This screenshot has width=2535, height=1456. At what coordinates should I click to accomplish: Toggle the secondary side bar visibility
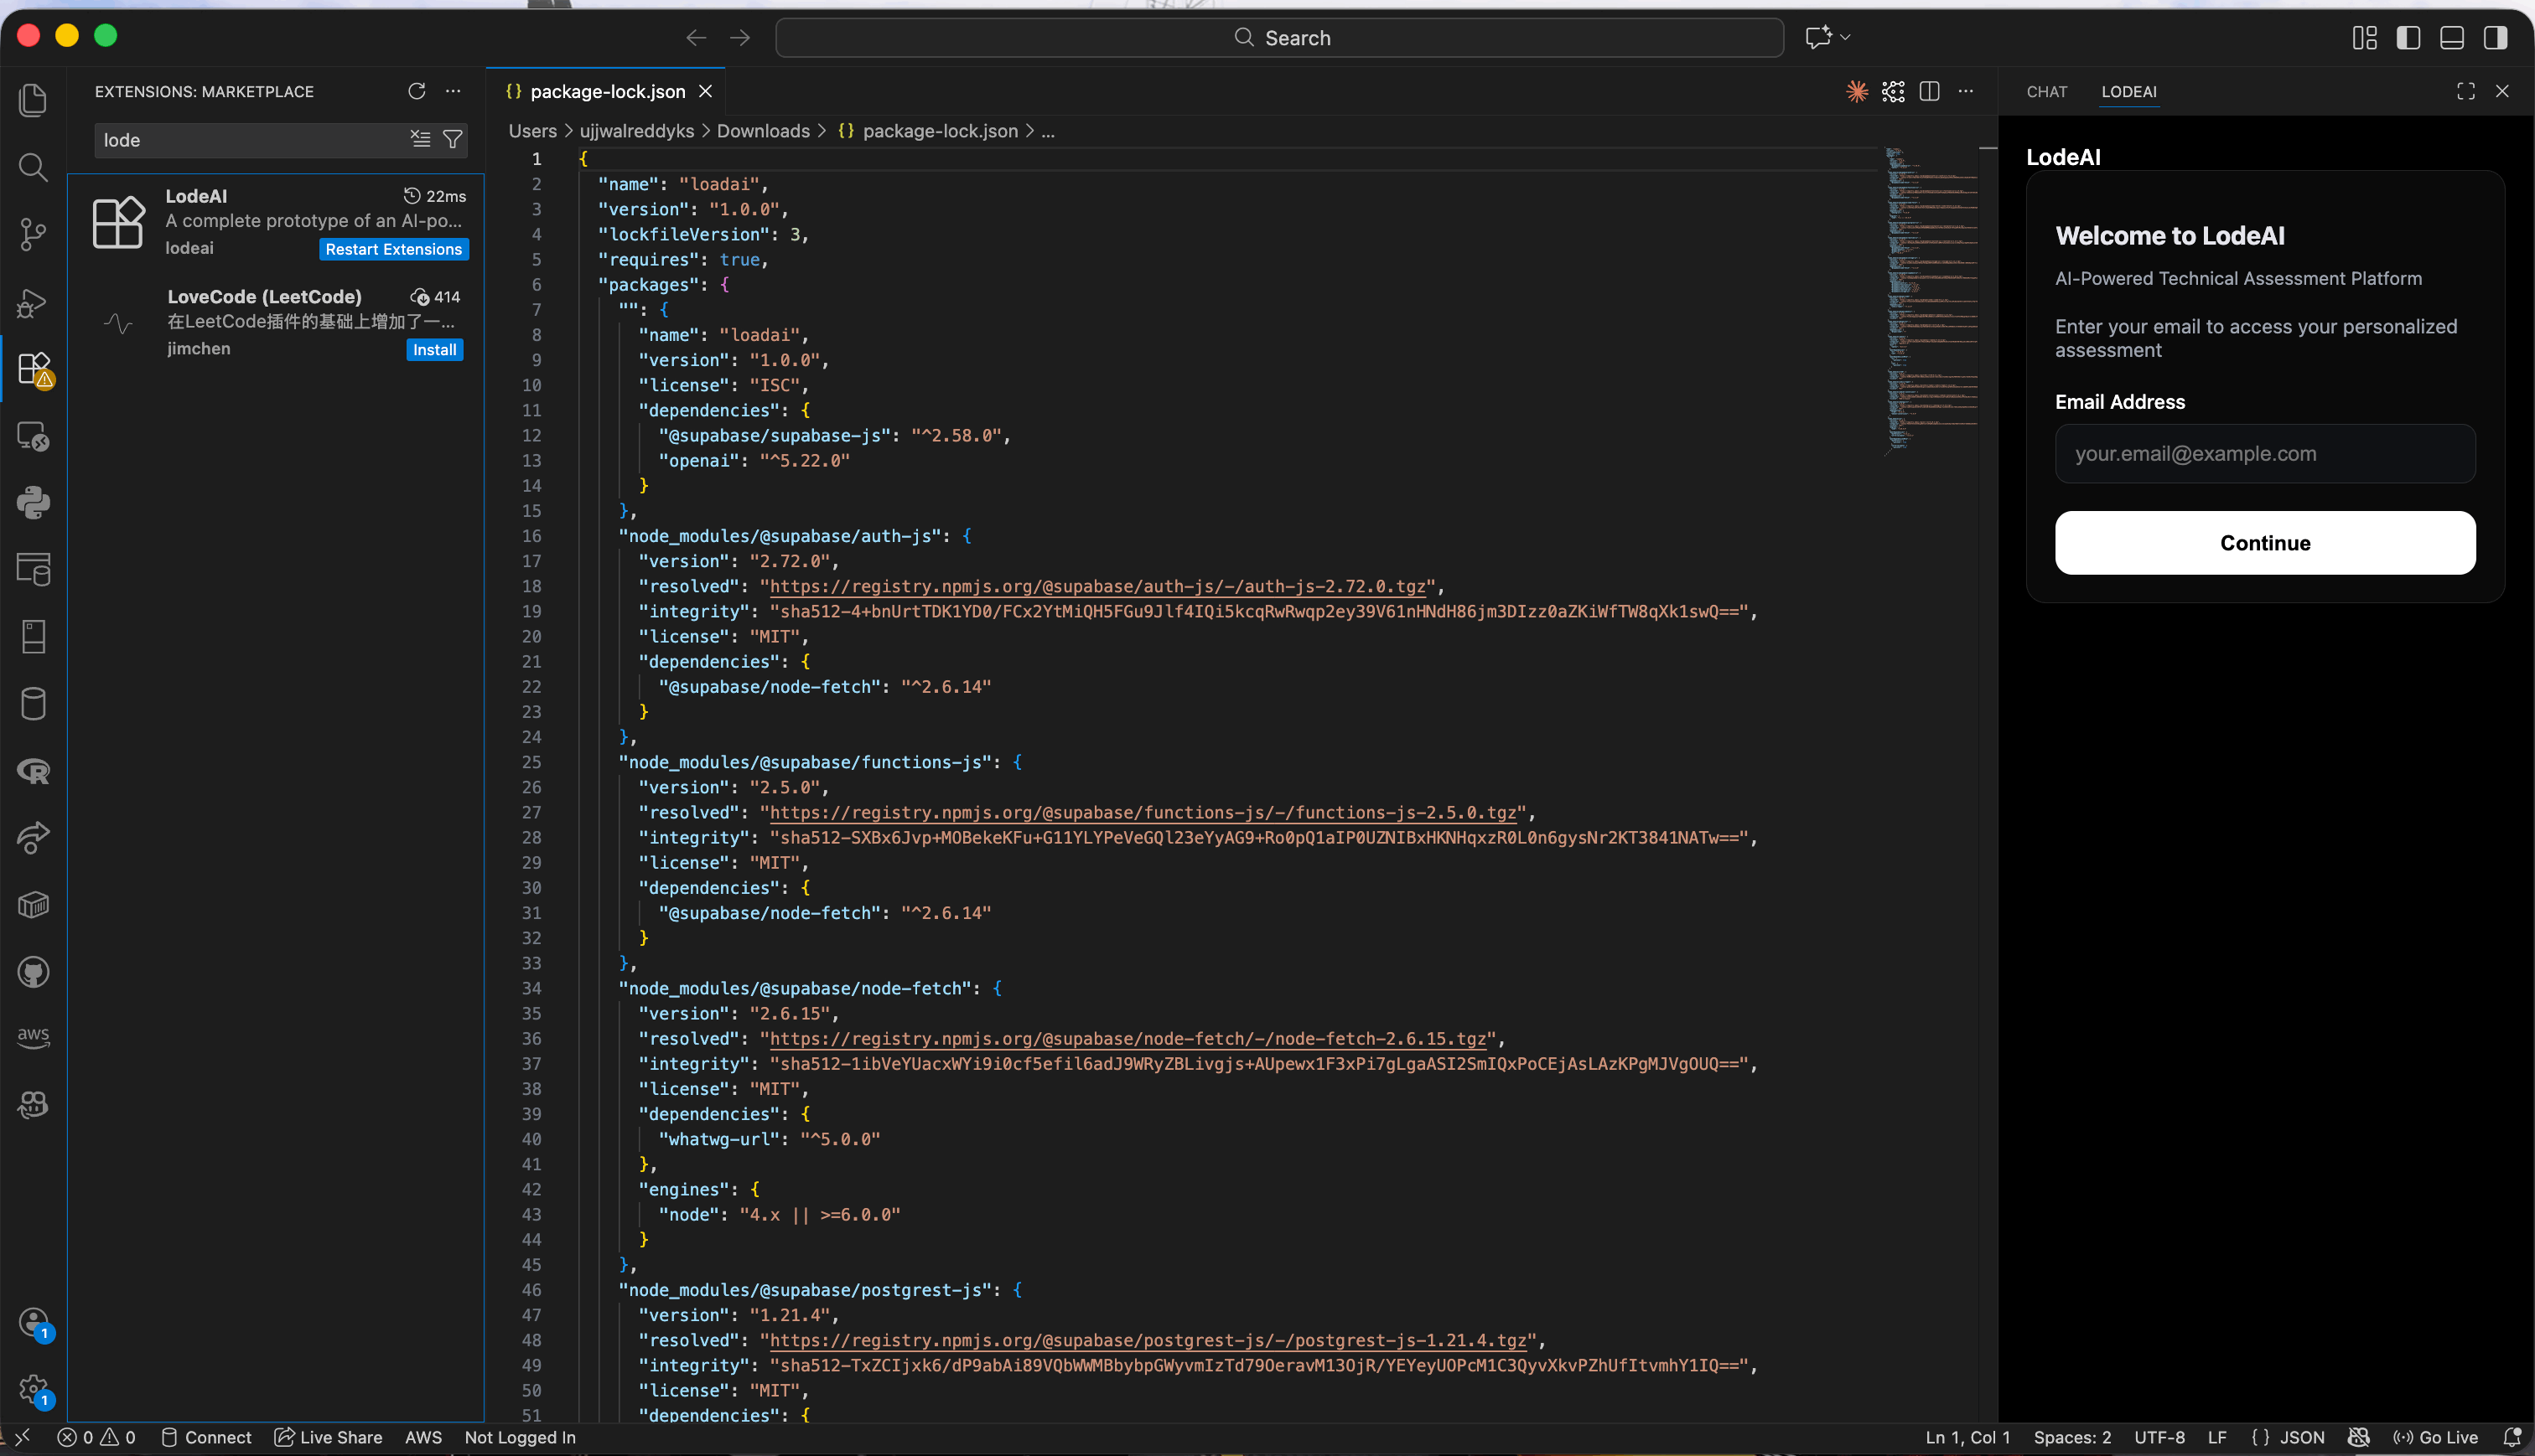[x=2495, y=37]
